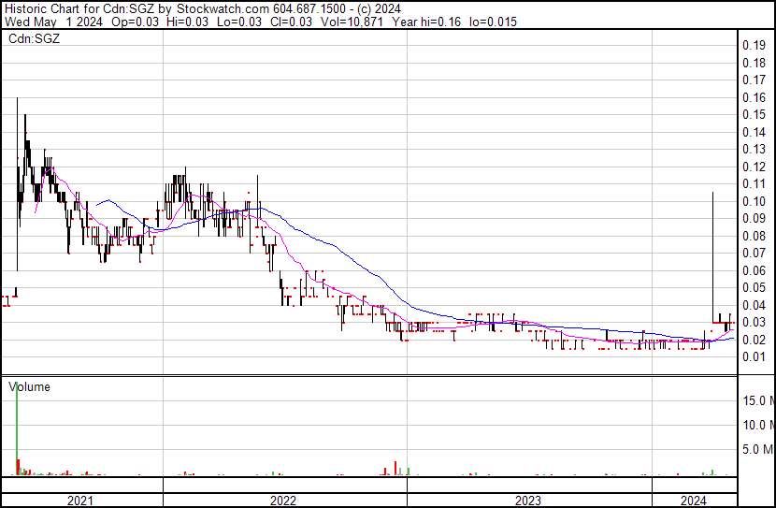This screenshot has height=508, width=776.
Task: Select the 2023 year on time axis
Action: (x=528, y=501)
